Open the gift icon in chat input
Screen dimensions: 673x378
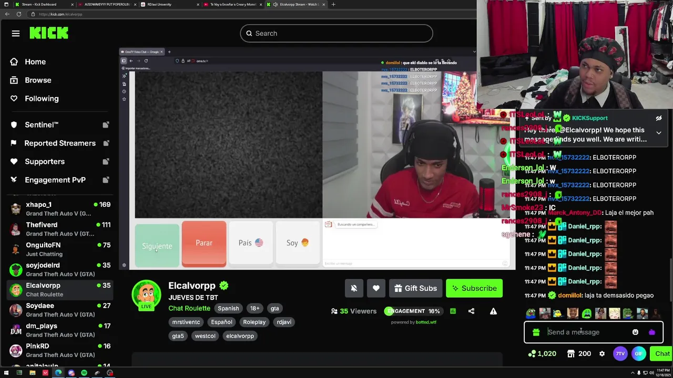coord(536,332)
